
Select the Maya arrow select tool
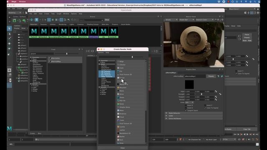coord(9,28)
